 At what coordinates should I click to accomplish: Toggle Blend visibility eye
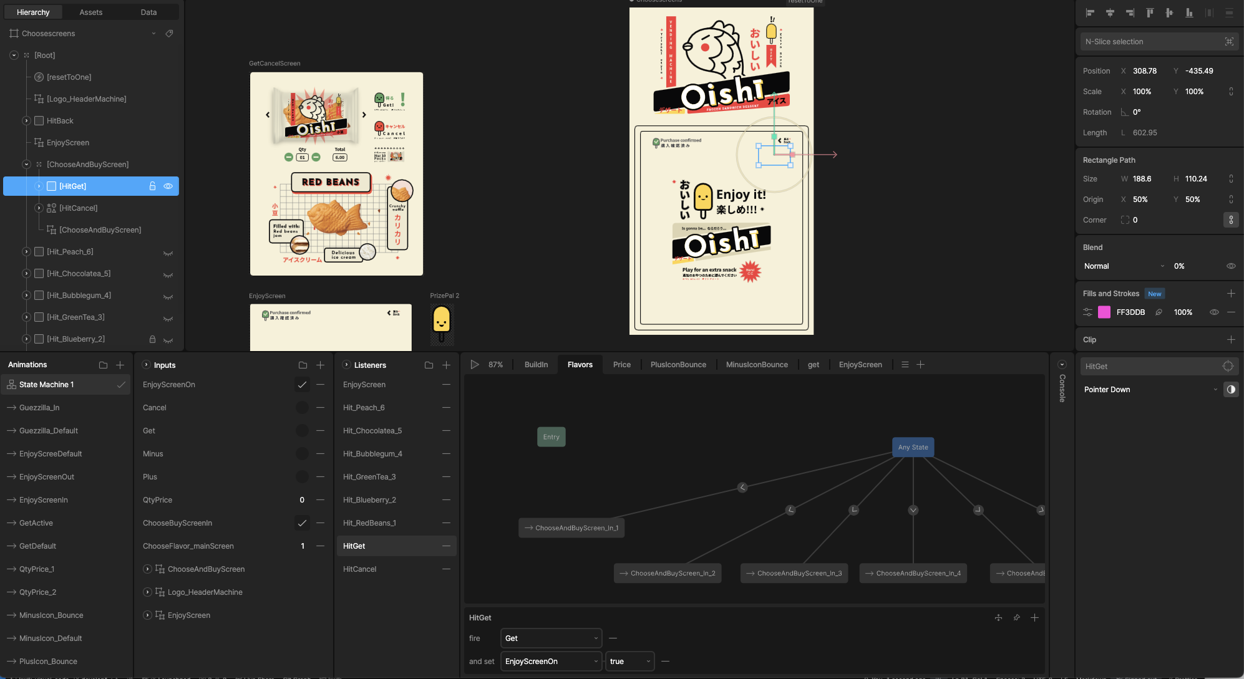coord(1231,266)
